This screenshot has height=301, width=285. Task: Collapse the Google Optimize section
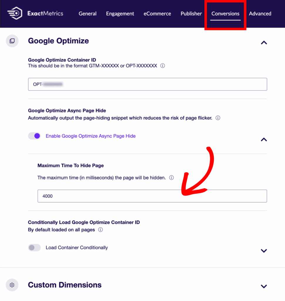(264, 43)
